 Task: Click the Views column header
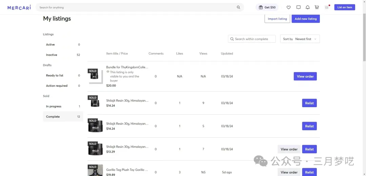203,54
